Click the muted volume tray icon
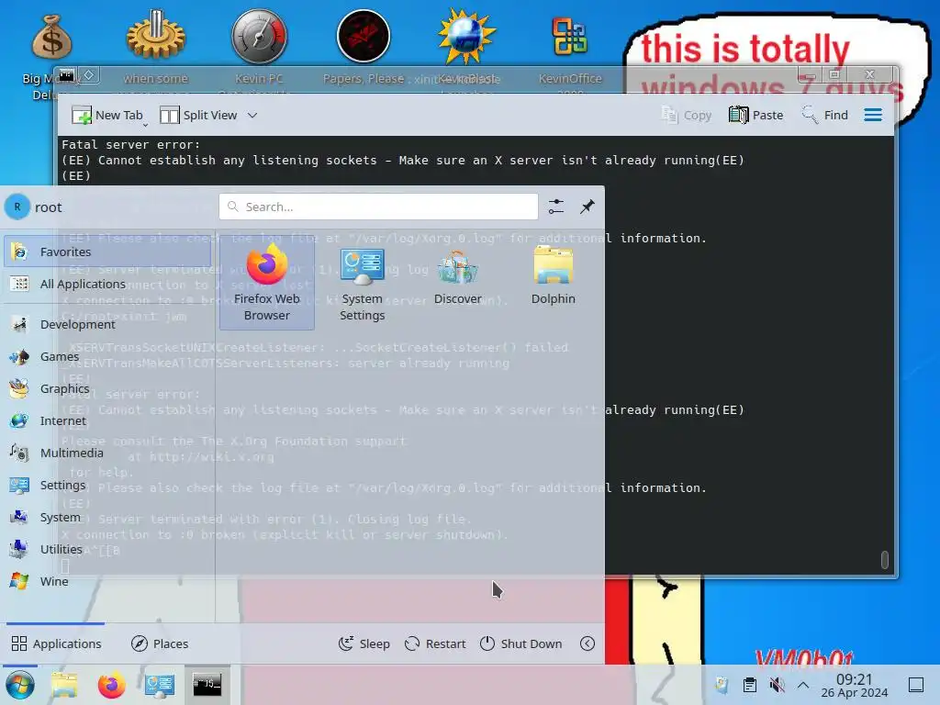Screen dimensions: 940x705 (777, 685)
